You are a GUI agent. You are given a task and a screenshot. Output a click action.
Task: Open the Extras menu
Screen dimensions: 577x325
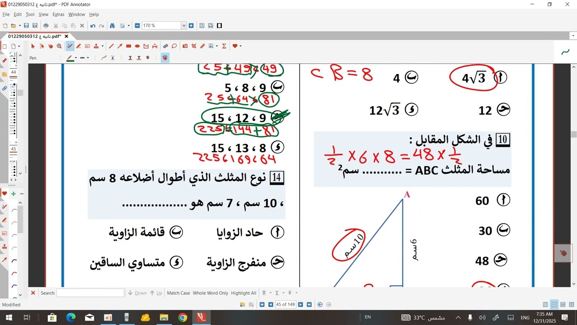(58, 14)
